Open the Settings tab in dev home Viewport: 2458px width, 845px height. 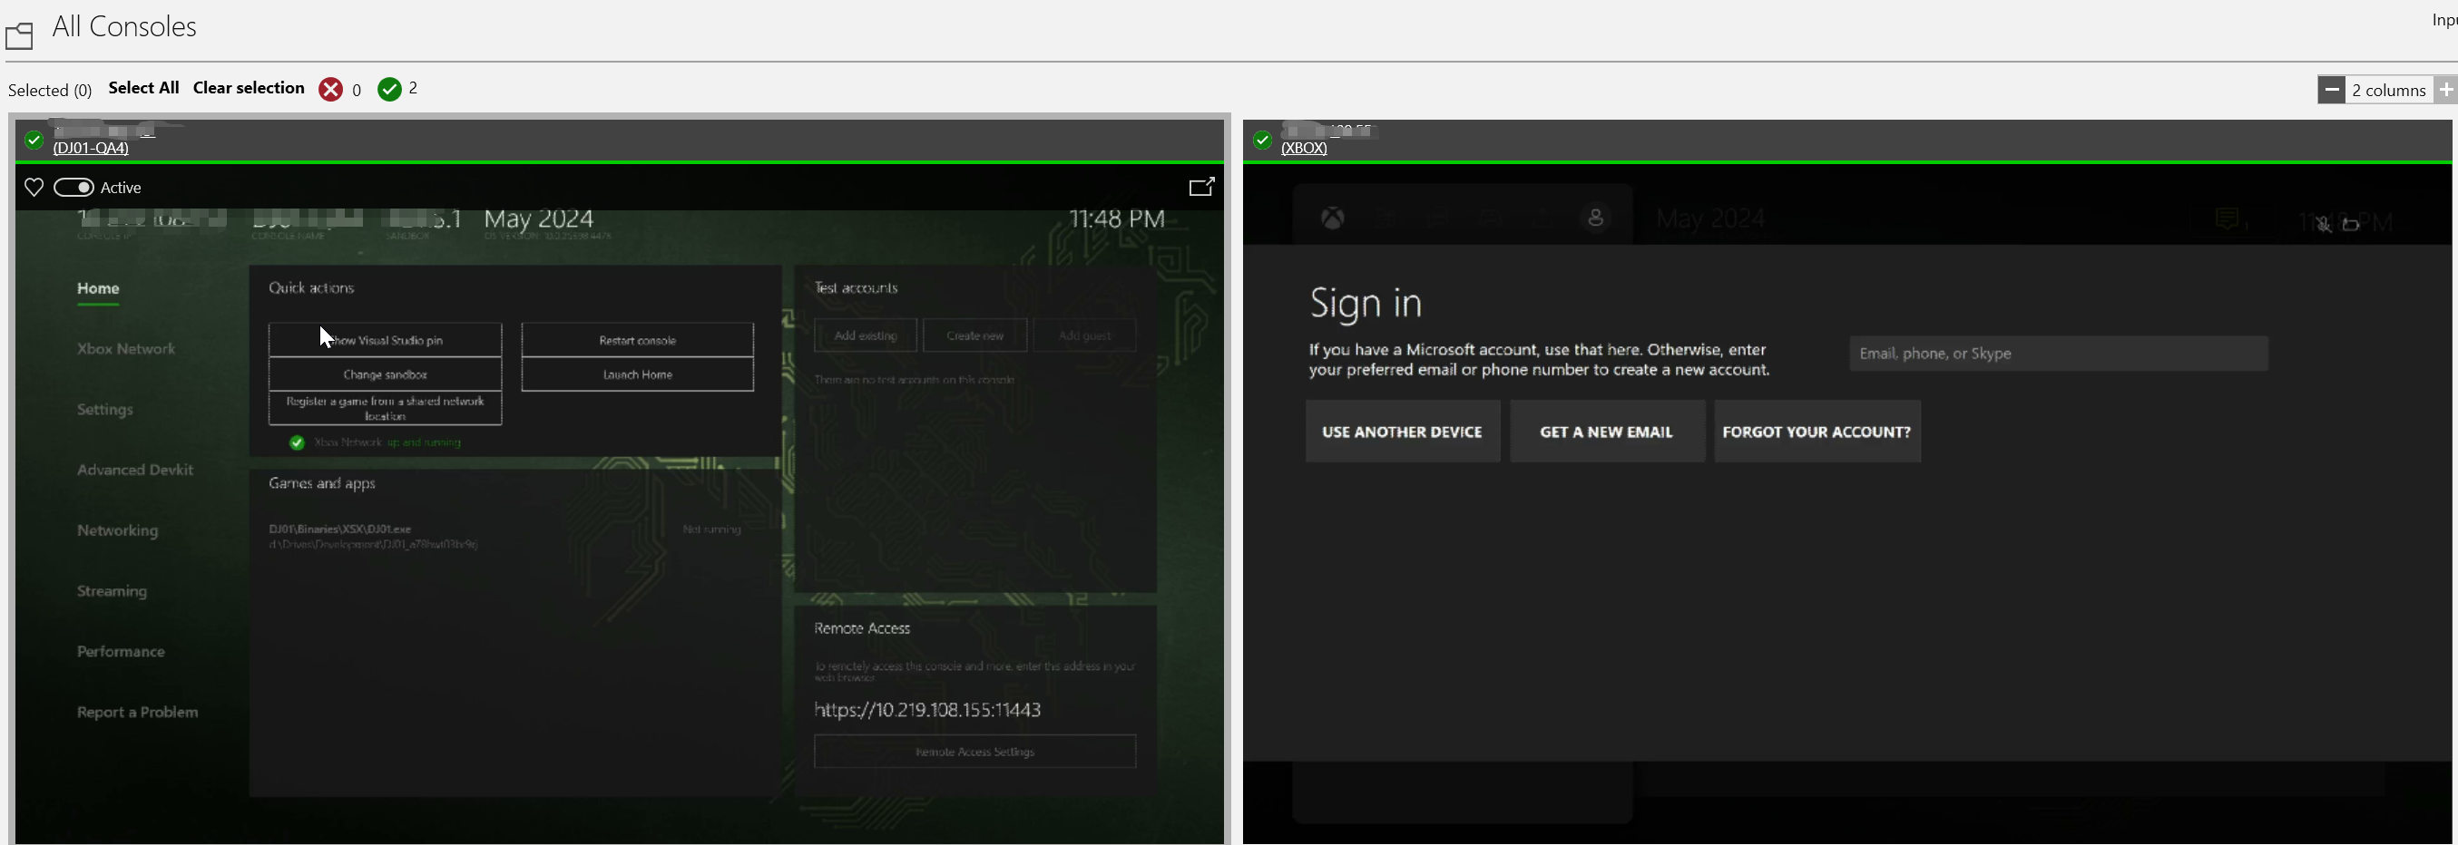[105, 410]
